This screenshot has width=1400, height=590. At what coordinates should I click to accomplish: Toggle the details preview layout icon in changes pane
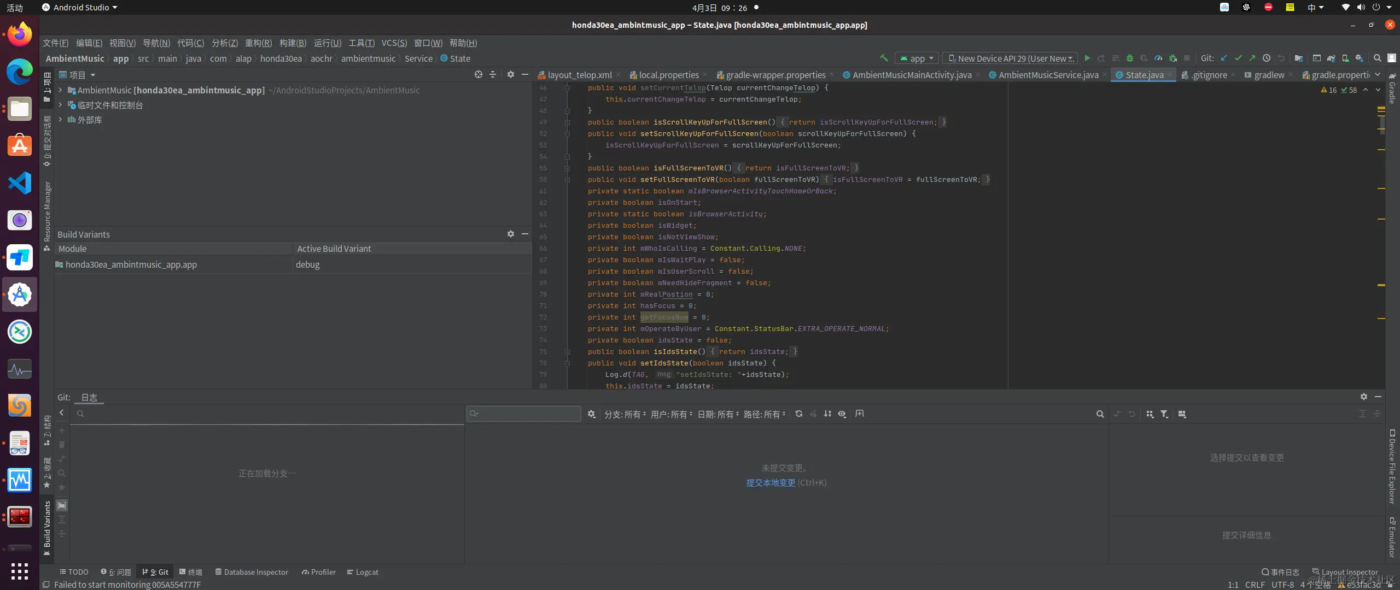[1182, 414]
